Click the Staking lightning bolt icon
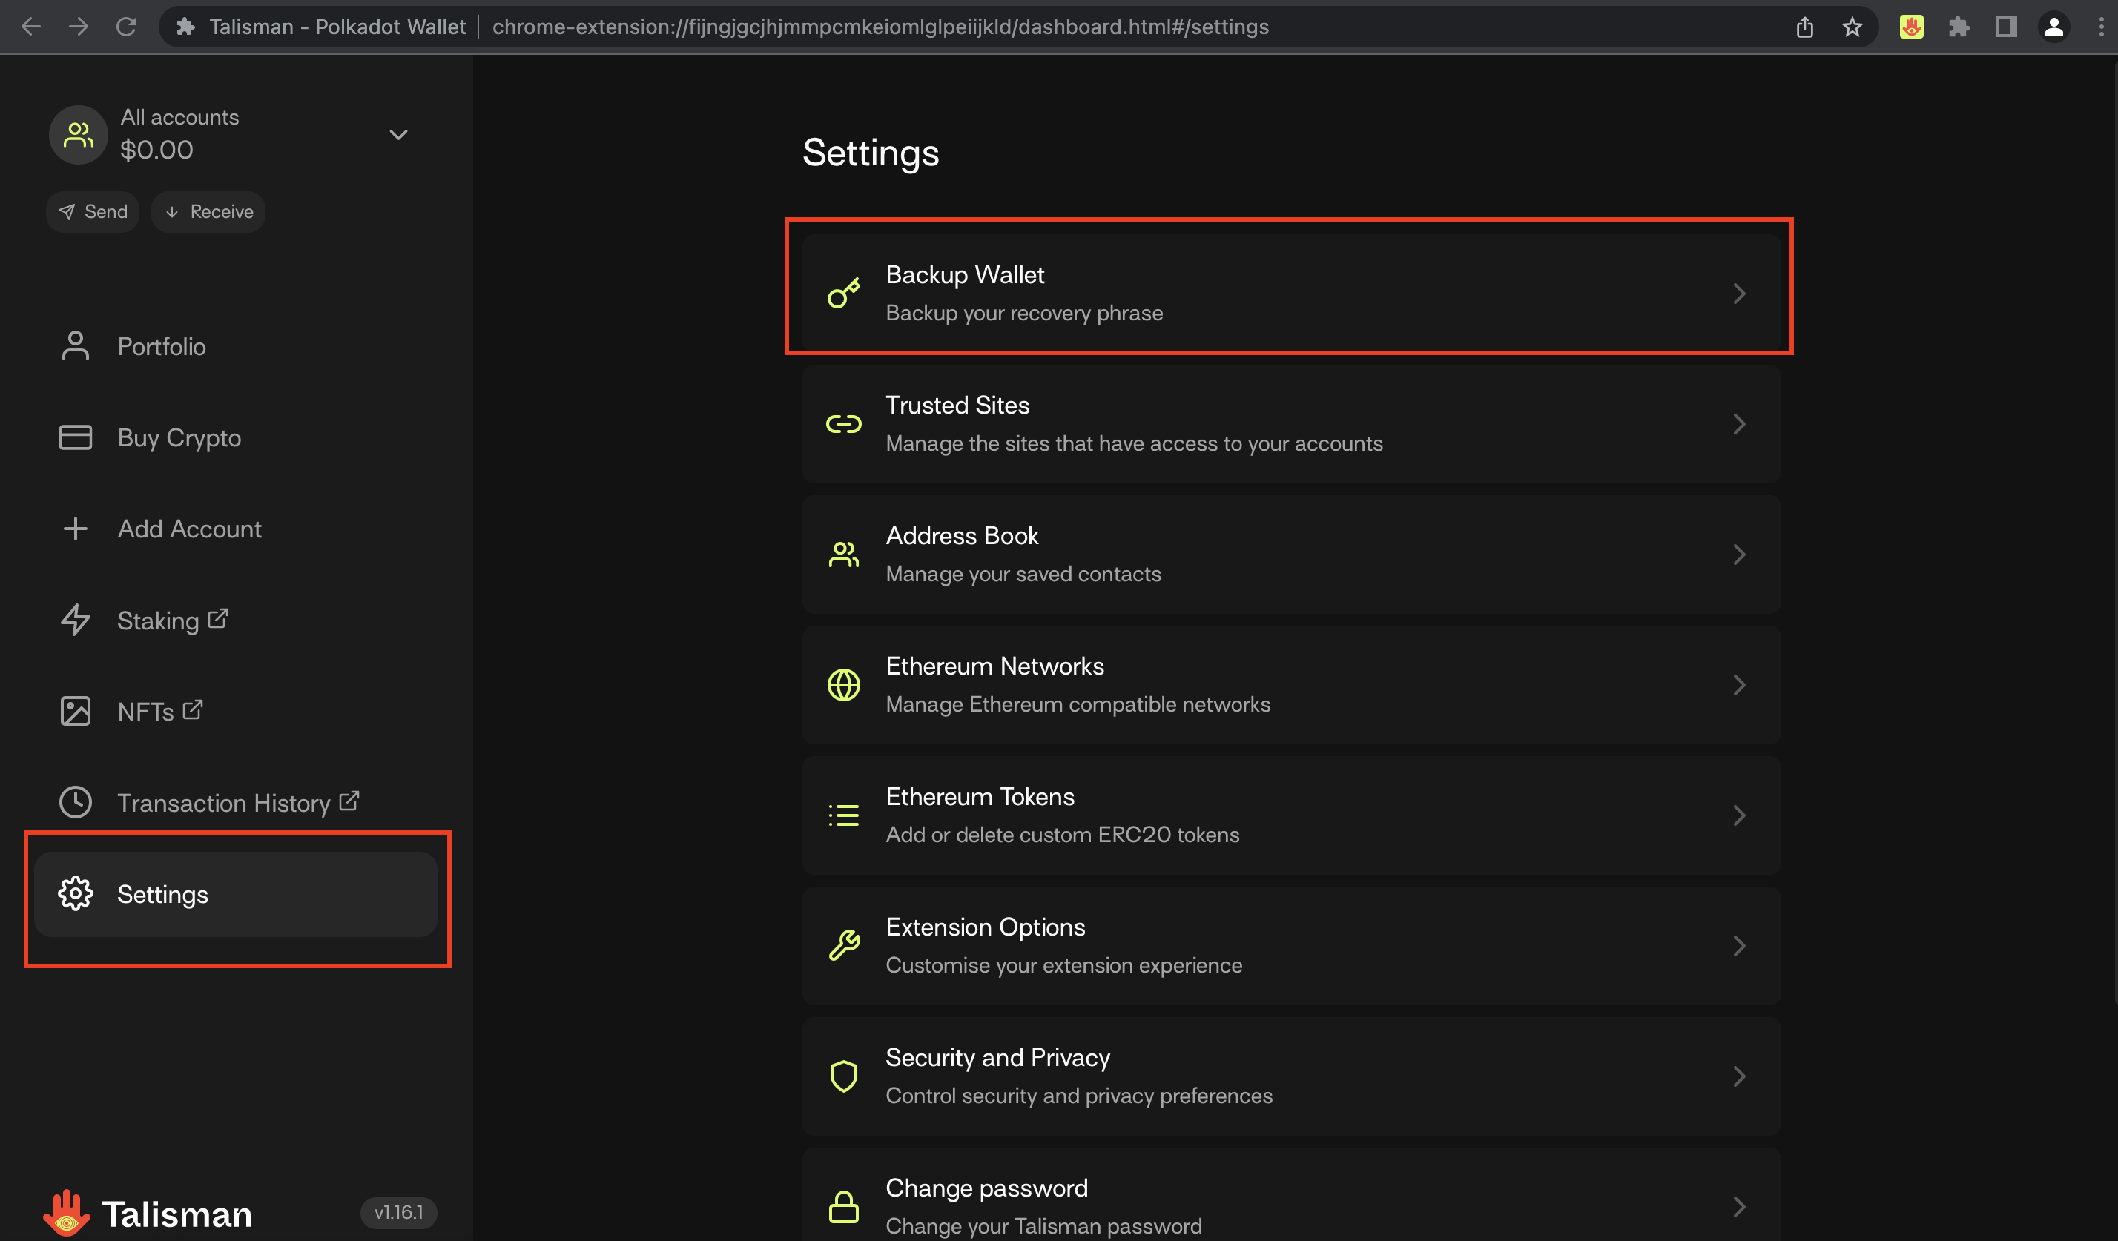 76,620
